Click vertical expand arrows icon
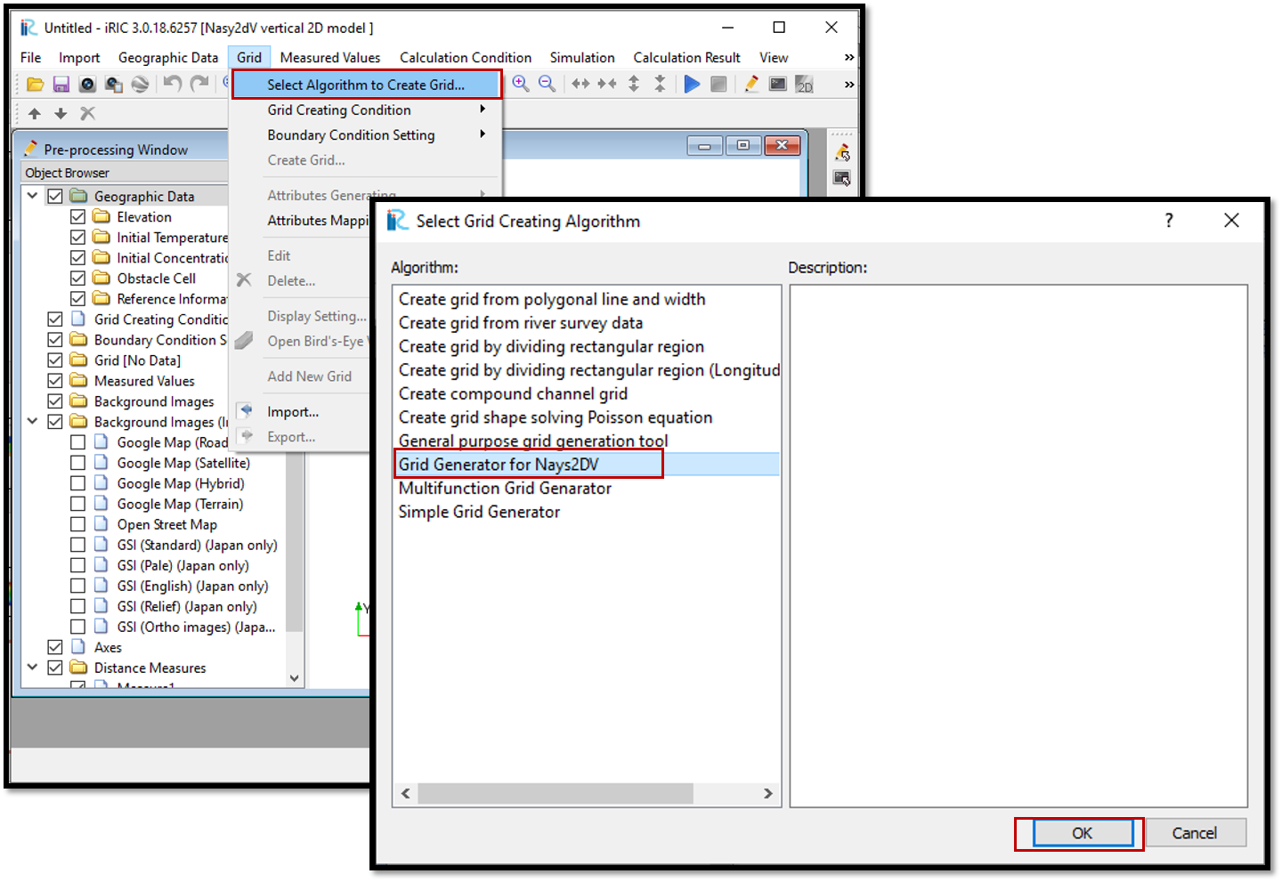 [634, 84]
